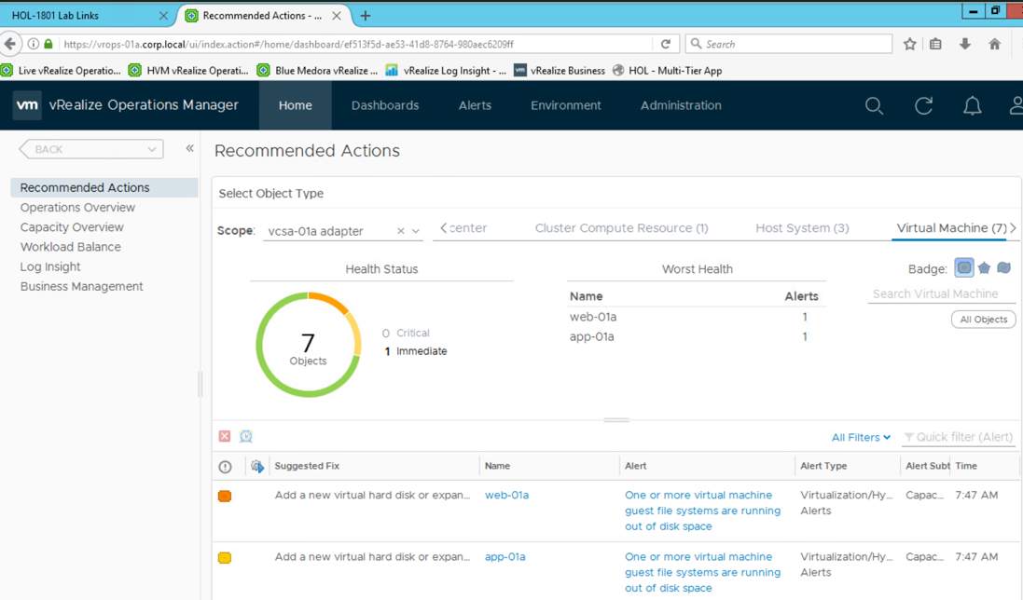The height and width of the screenshot is (600, 1023).
Task: Open a new browser tab with plus
Action: coord(366,16)
